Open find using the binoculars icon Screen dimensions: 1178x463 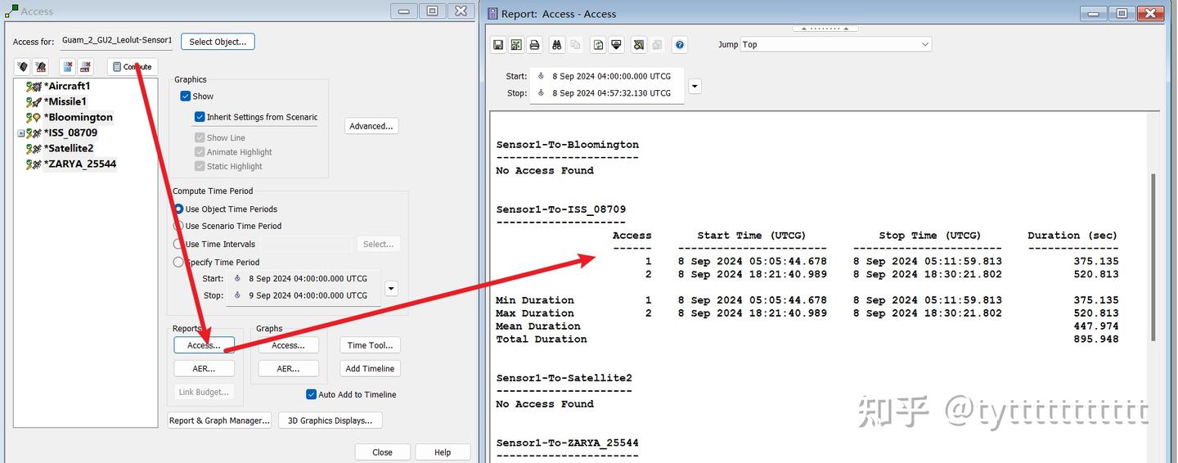557,45
